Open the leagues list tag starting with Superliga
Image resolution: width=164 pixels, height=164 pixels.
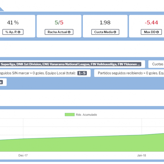click(71, 64)
